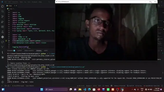Open Microsoft Store from the taskbar
The image size is (164, 92).
coord(94,89)
